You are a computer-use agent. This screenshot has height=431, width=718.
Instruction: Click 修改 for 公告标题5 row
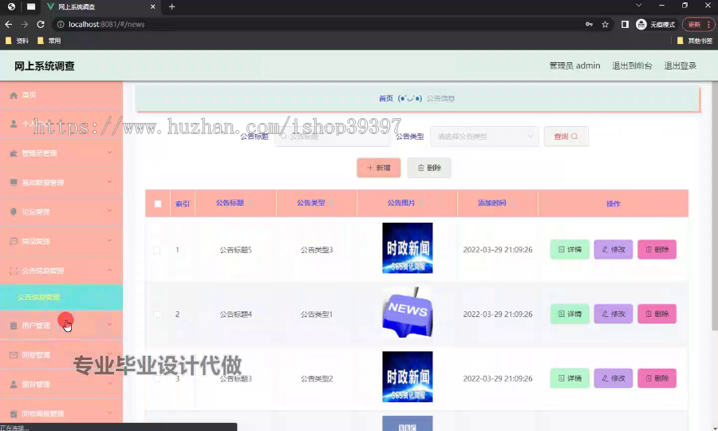tap(613, 250)
